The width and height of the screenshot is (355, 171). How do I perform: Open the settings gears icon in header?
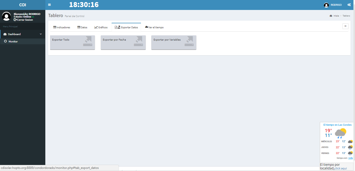click(349, 5)
